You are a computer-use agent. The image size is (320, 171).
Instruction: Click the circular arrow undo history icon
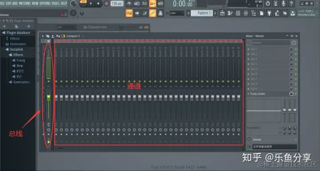point(268,4)
